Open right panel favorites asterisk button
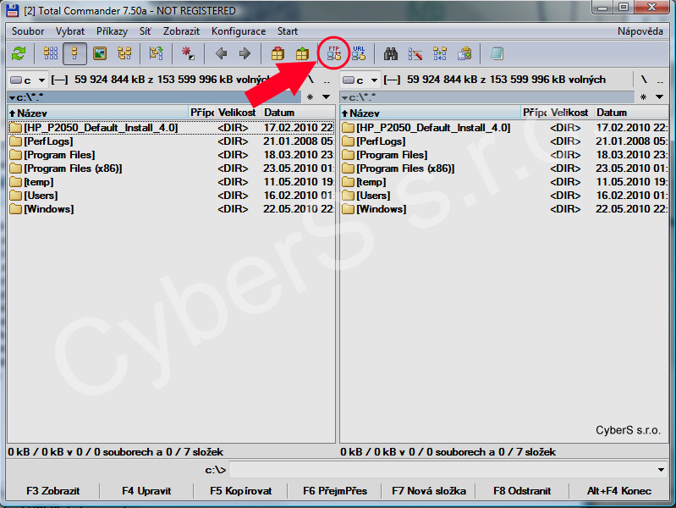Image resolution: width=676 pixels, height=508 pixels. [x=643, y=97]
